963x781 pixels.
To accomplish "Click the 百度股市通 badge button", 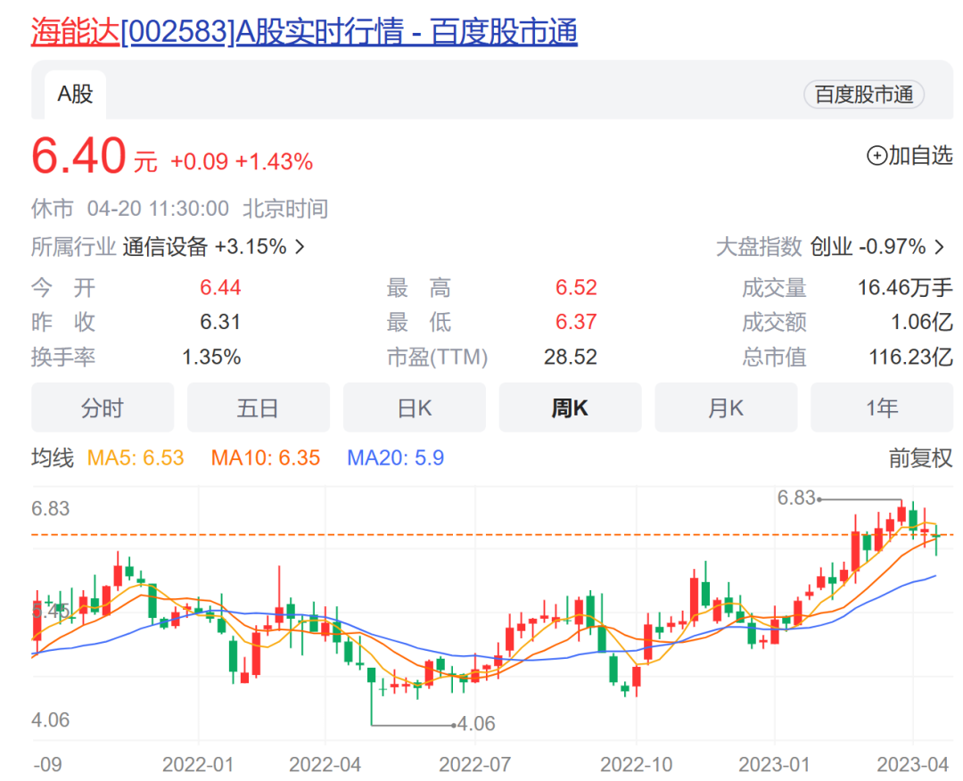I will click(x=863, y=95).
